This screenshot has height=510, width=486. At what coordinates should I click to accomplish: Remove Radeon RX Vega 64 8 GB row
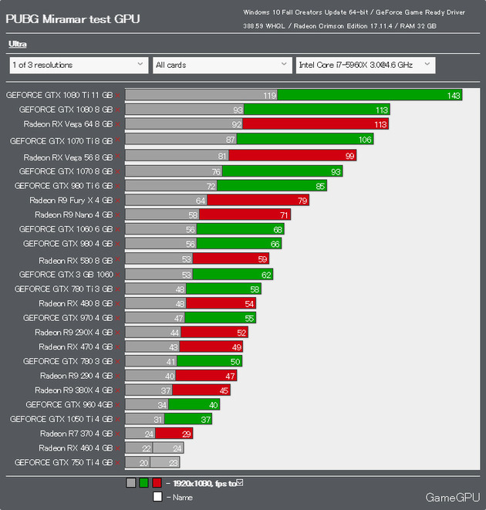click(x=117, y=124)
